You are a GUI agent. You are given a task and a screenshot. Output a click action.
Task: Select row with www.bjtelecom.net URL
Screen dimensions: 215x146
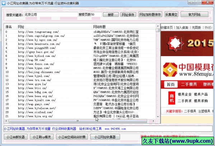(x=80, y=108)
